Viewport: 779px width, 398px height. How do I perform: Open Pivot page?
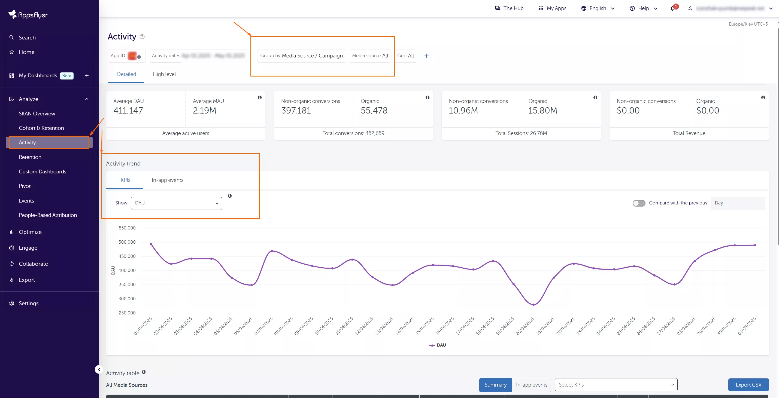(25, 186)
